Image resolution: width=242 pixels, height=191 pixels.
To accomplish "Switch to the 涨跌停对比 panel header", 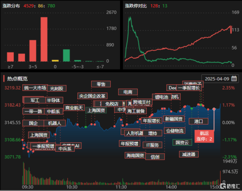I will pos(136,5).
